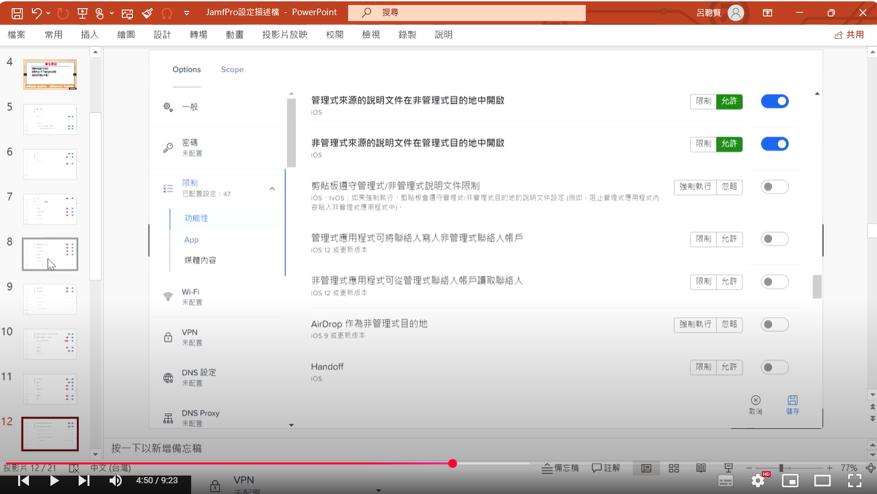
Task: Click the Wi-Fi payload icon in sidebar
Action: click(x=168, y=296)
